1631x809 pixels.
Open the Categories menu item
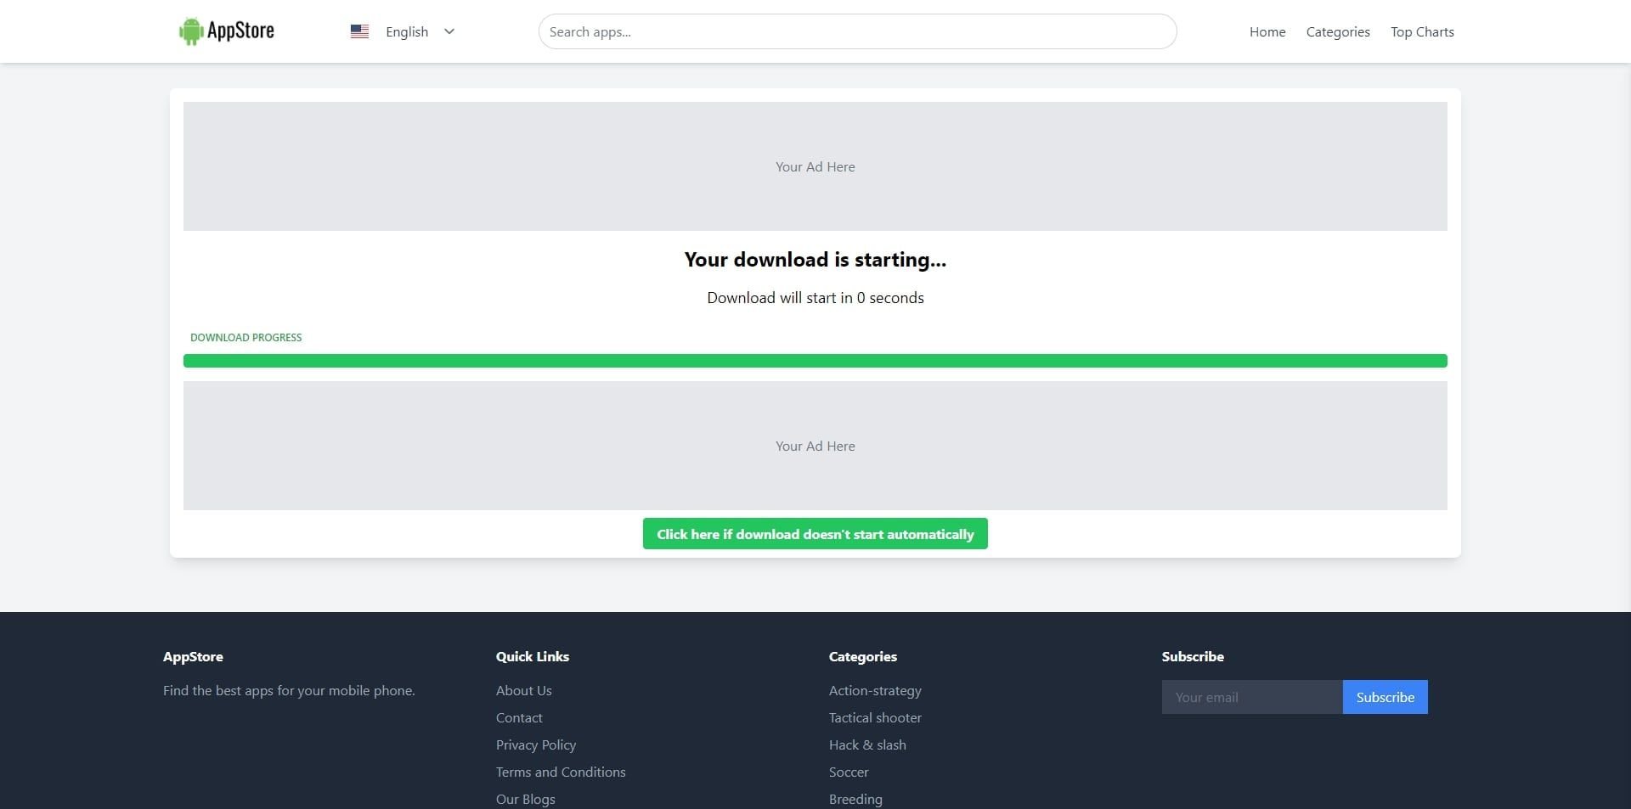[1337, 31]
